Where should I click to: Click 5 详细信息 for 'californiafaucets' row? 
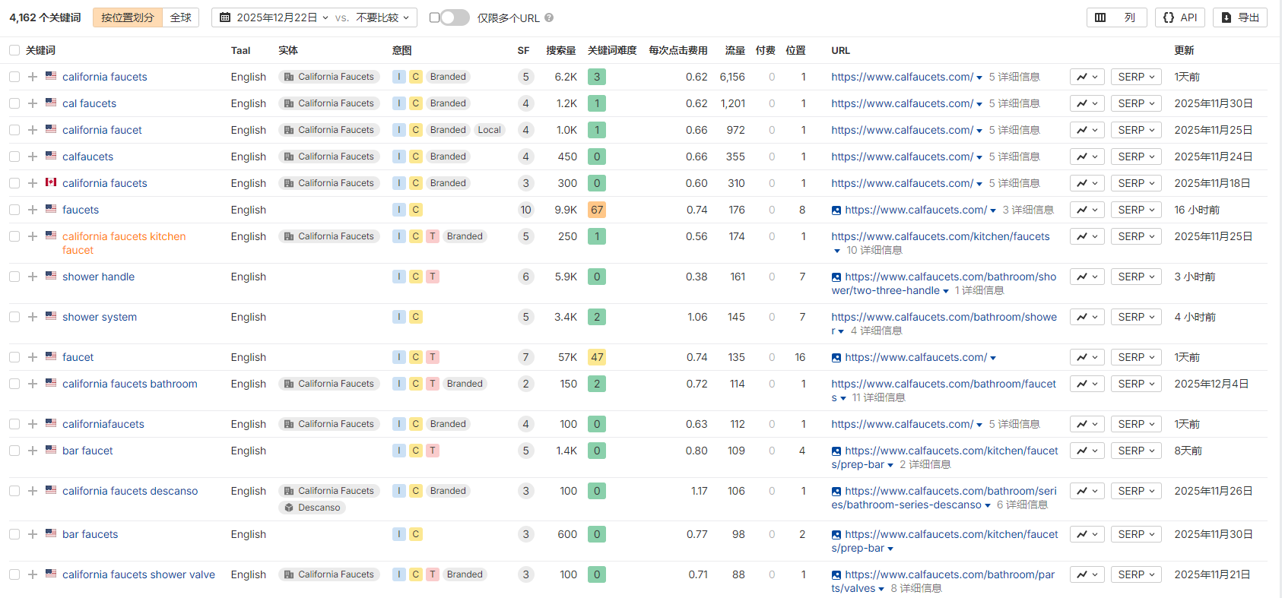pos(1014,424)
